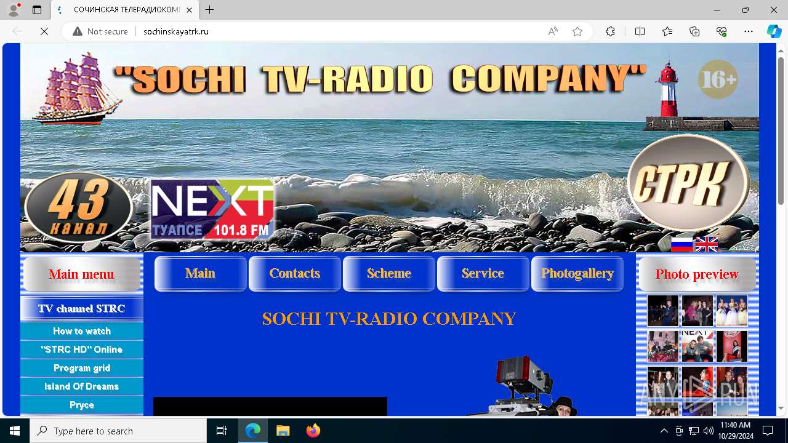Open Windows Start menu
The height and width of the screenshot is (443, 788).
15,431
